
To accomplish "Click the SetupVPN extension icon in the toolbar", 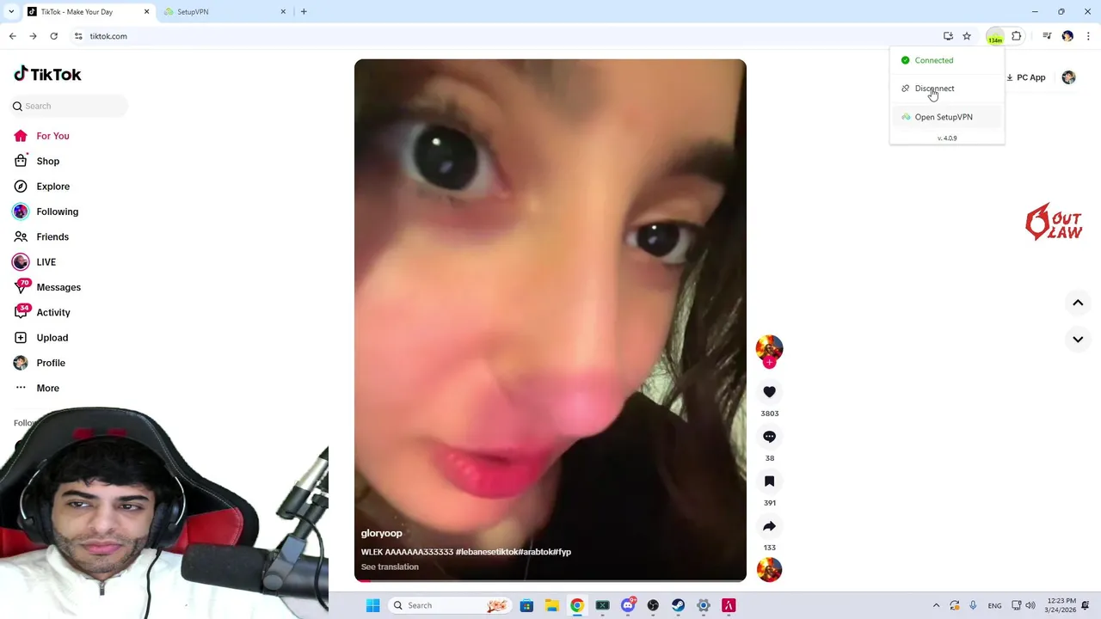I will tap(995, 36).
